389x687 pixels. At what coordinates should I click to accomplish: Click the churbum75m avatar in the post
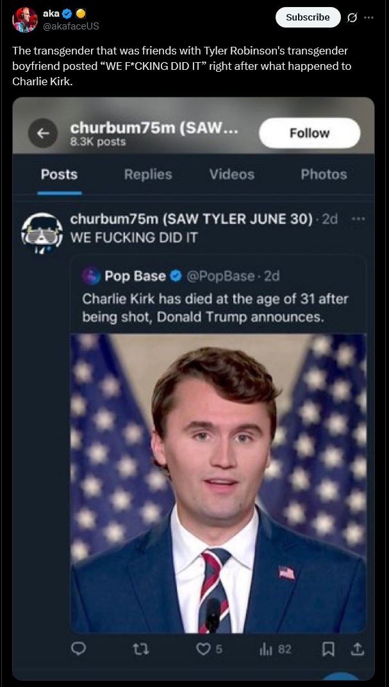tap(42, 231)
